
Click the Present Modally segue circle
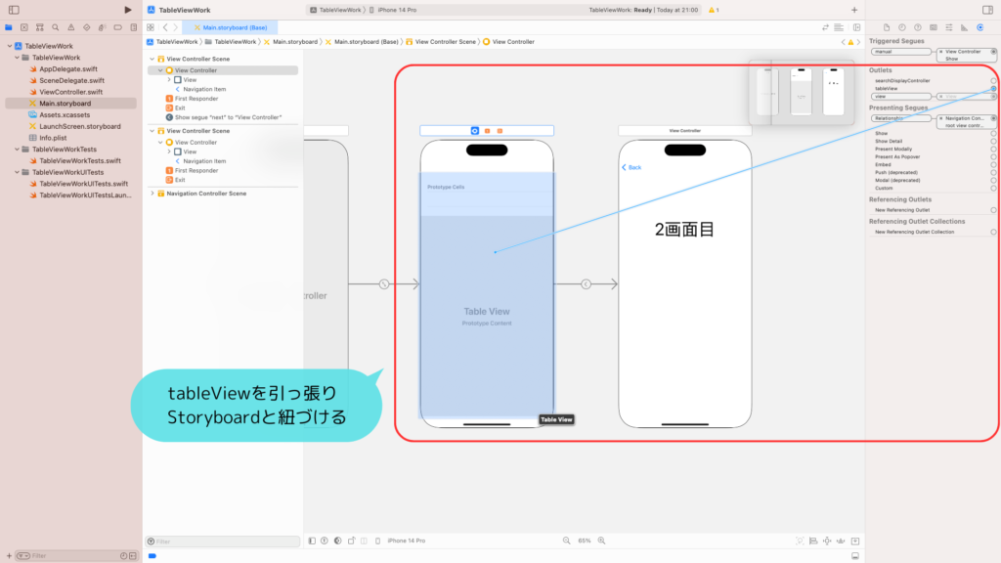tap(993, 149)
